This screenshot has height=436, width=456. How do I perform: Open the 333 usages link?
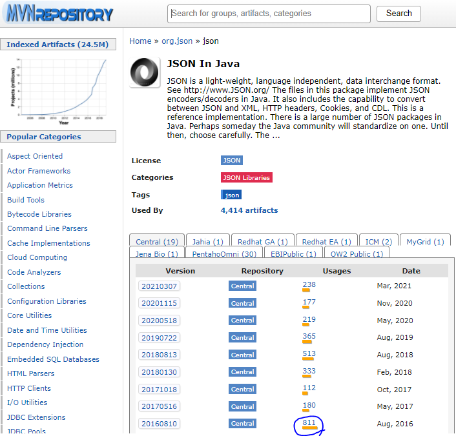(x=309, y=371)
